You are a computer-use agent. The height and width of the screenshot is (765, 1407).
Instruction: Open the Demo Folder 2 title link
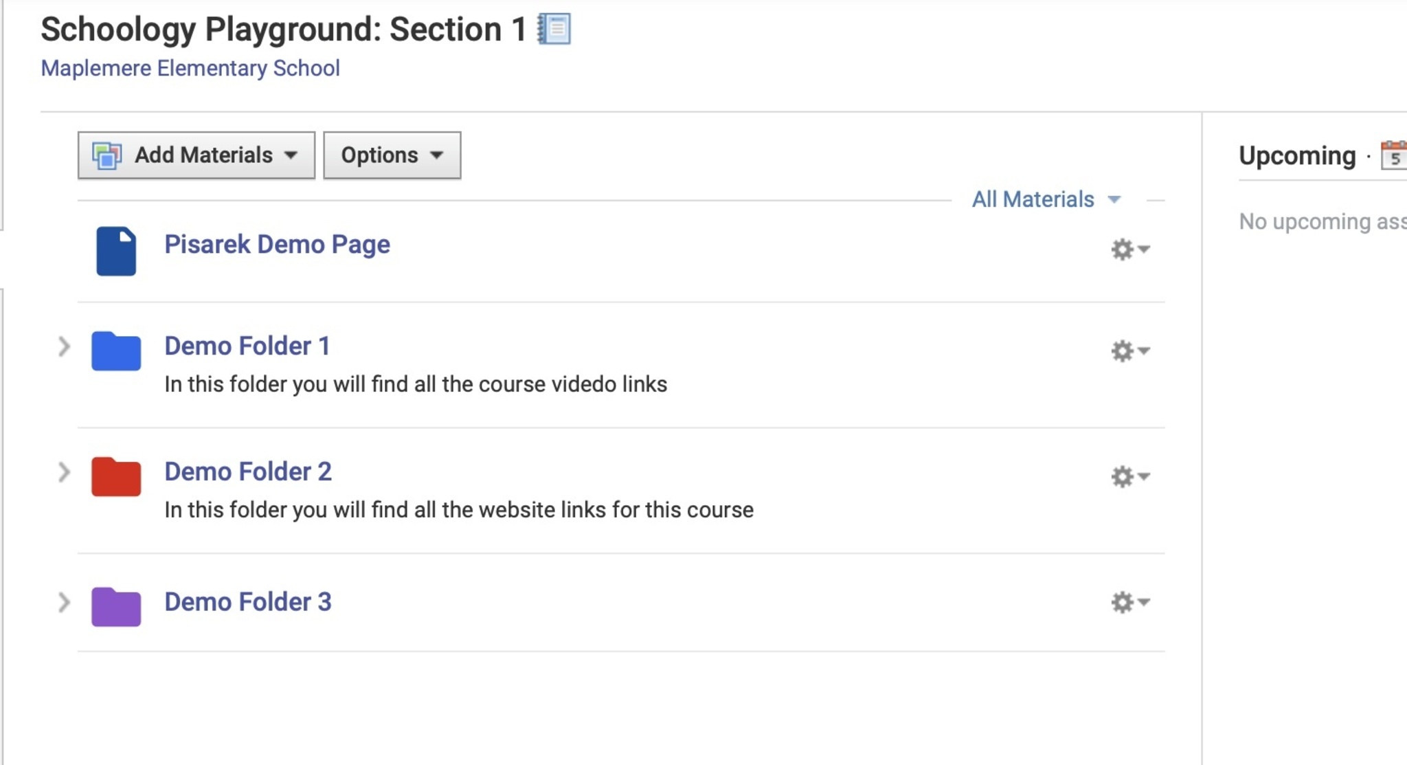248,472
